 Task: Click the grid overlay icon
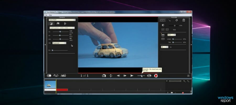click(167, 30)
